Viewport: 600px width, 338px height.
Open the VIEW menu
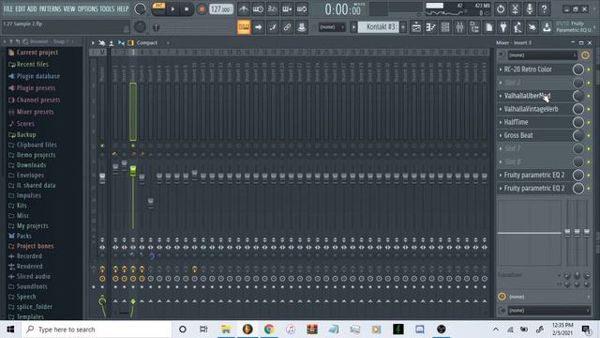click(x=69, y=8)
